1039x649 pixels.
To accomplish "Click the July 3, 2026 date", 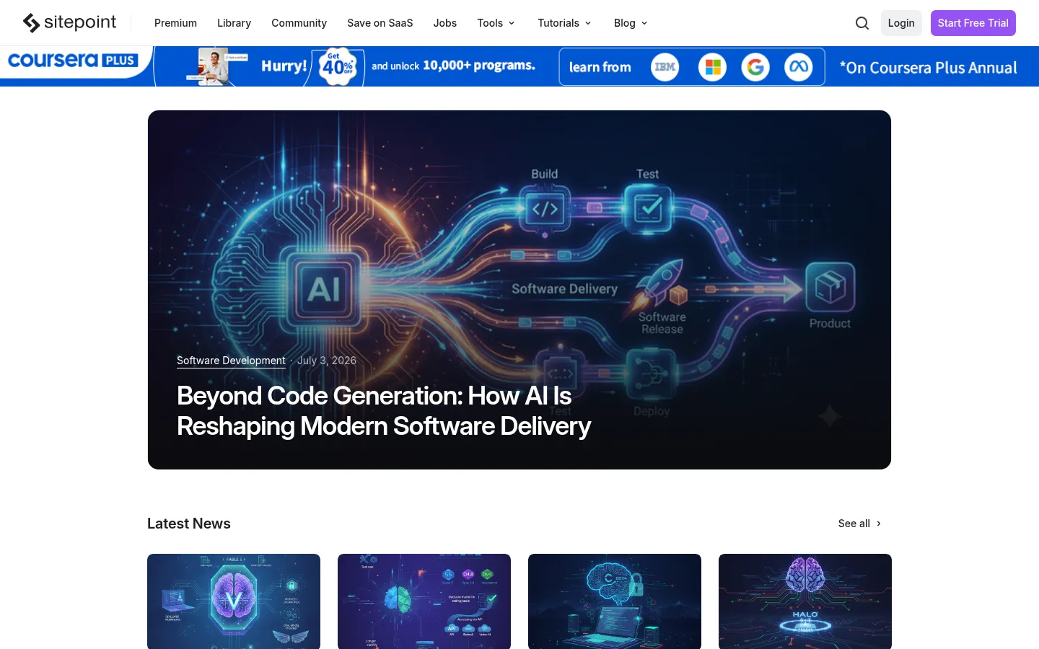I will click(327, 361).
